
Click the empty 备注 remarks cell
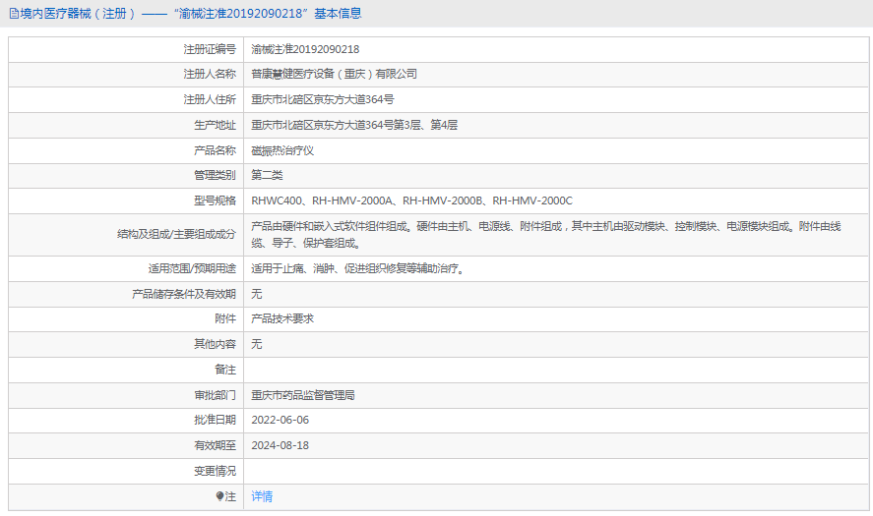point(551,370)
